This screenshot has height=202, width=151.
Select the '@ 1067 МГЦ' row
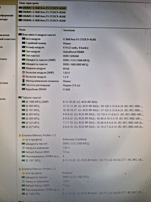[82, 160]
